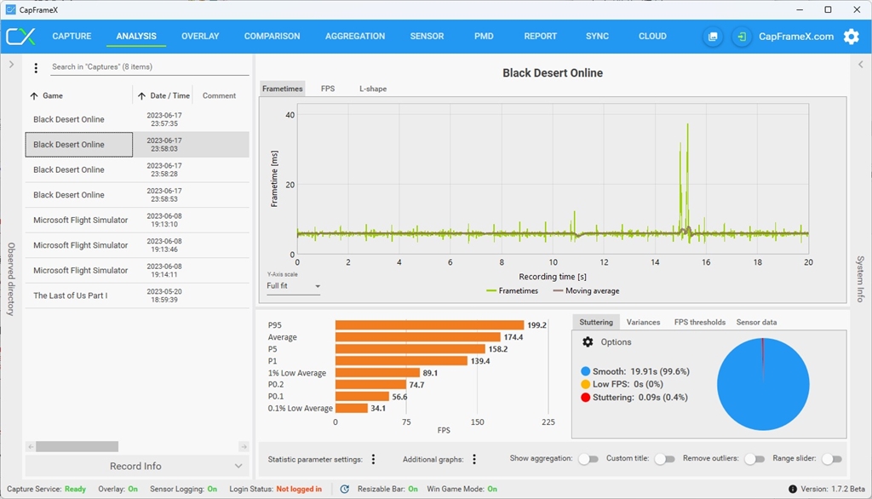Select The Last of Us Part I capture
The image size is (872, 499).
click(x=137, y=295)
